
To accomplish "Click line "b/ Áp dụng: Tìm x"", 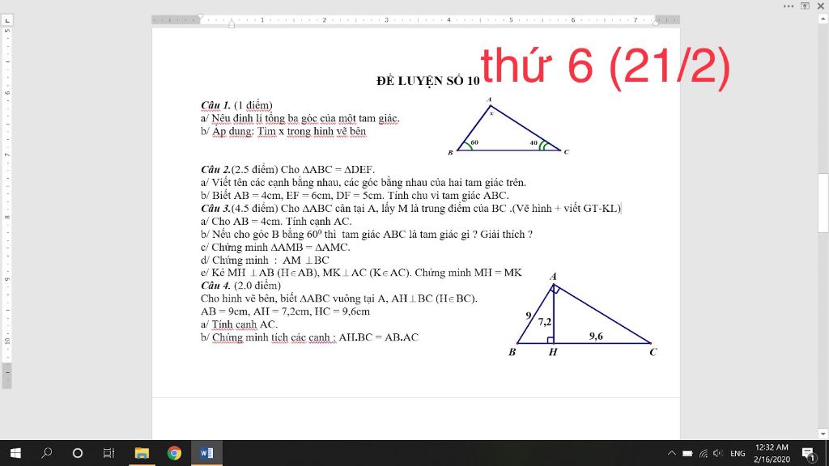I will coord(283,131).
